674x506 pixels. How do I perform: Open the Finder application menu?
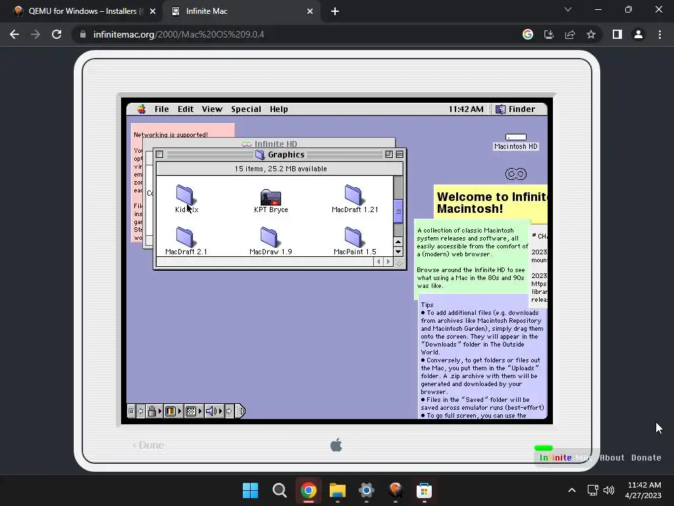click(515, 109)
